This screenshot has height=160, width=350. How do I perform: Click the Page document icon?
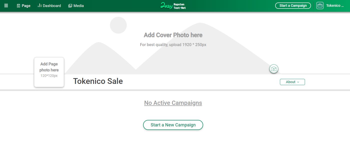[19, 6]
